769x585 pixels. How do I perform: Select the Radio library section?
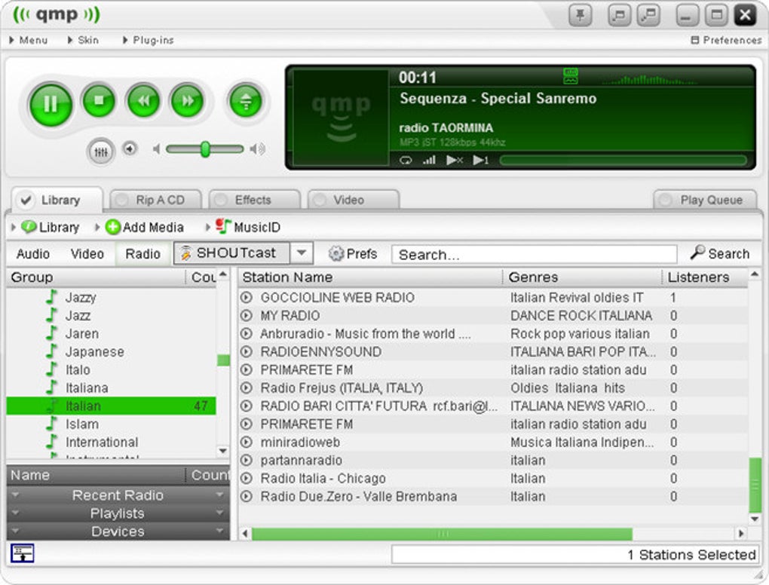click(x=142, y=254)
